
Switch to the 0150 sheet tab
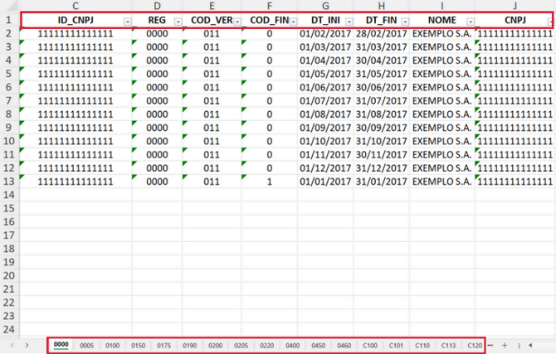click(138, 344)
